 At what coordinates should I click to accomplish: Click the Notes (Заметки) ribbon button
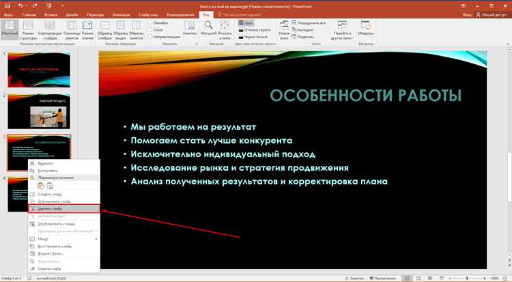(x=189, y=28)
